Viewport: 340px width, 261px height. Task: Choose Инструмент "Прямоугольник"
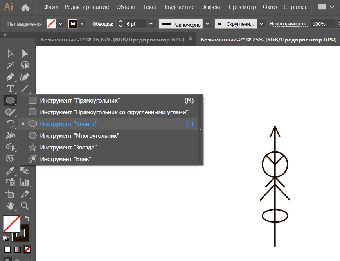[x=108, y=100]
